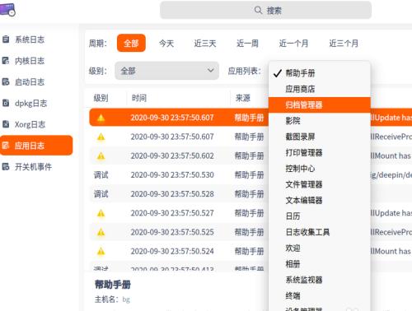The width and height of the screenshot is (412, 311).
Task: Select 应用商店 in application list
Action: (320, 89)
